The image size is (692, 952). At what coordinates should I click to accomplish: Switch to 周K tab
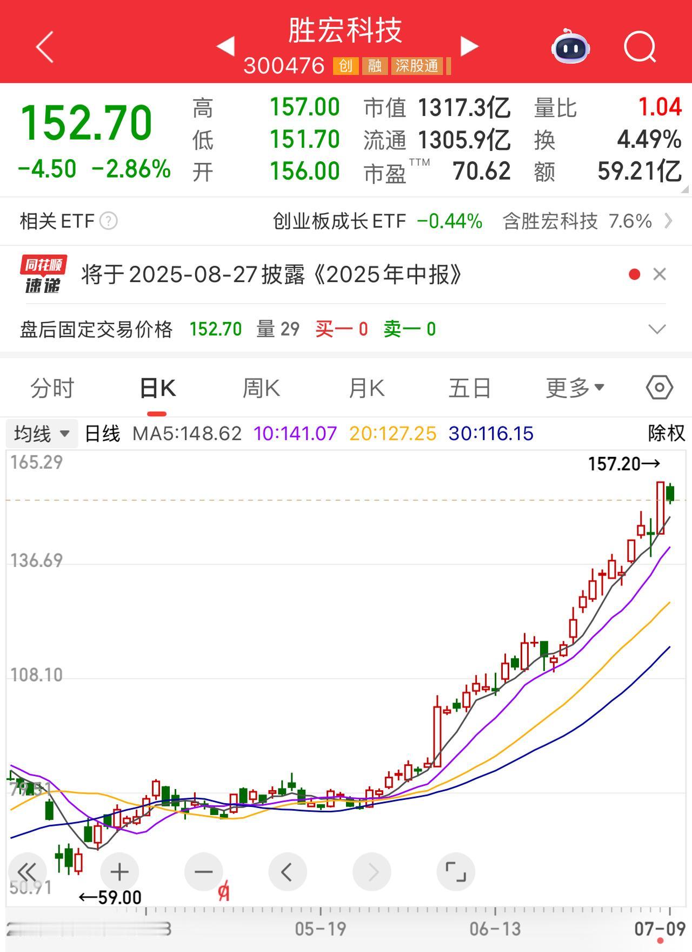coord(261,388)
